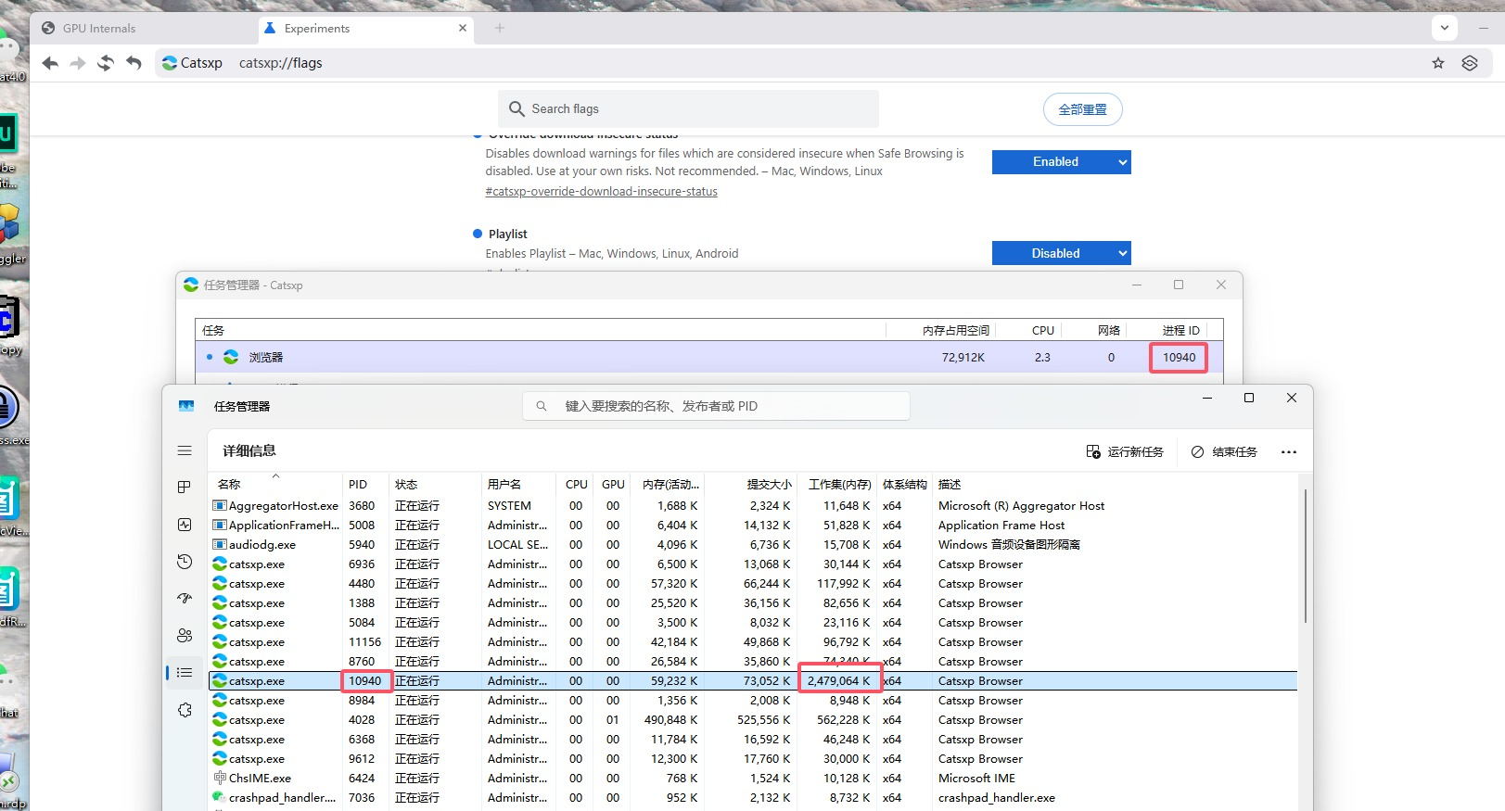Open a new browser tab
Screen dimensions: 1505x811
pyautogui.click(x=499, y=28)
